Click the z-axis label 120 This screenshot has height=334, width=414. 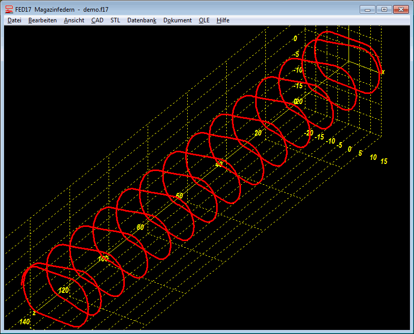coord(63,290)
